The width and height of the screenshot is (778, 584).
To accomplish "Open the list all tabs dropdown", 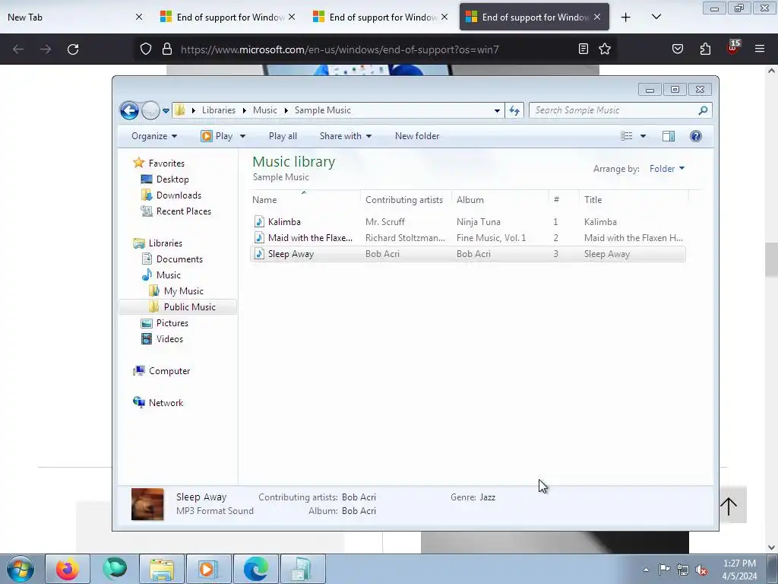I will pyautogui.click(x=656, y=17).
